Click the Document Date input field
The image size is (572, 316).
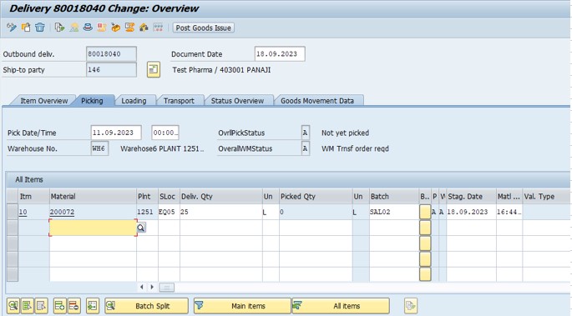pyautogui.click(x=280, y=54)
